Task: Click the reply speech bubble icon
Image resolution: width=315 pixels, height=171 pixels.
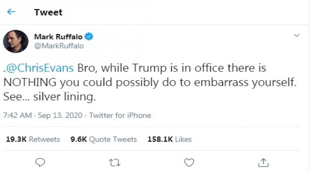Action: tap(40, 162)
